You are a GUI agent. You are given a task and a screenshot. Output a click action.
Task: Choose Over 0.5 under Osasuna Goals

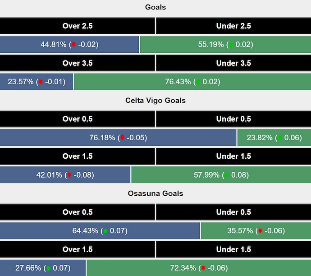78,212
